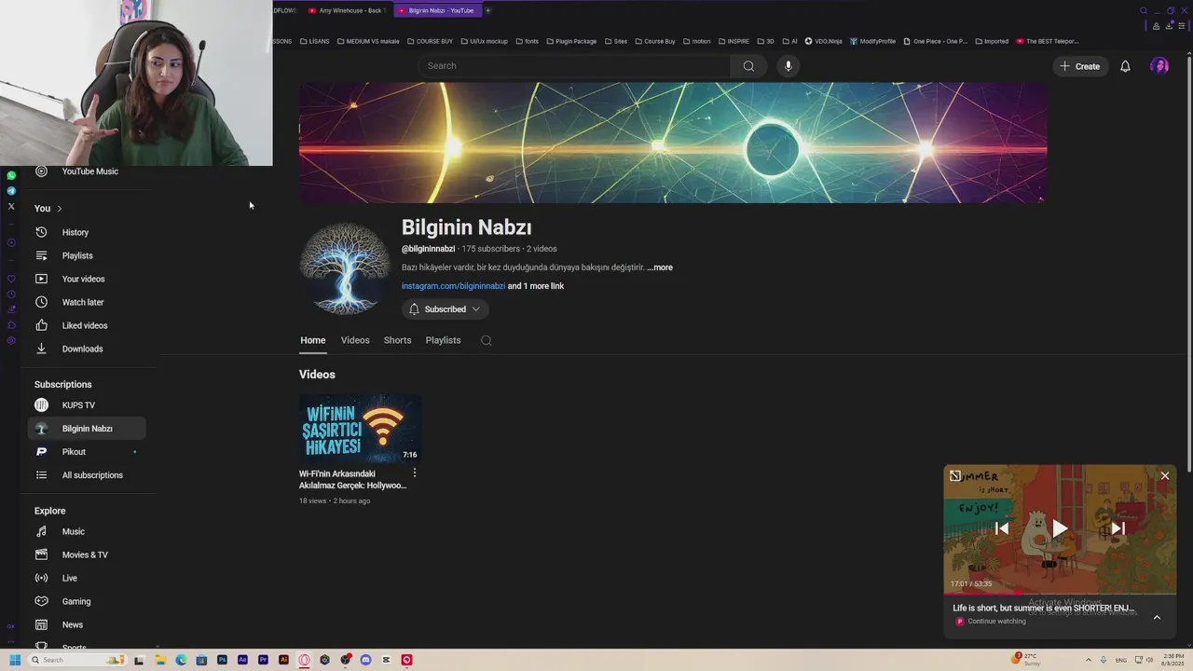The height and width of the screenshot is (671, 1193).
Task: Switch to the channel Videos tab
Action: (x=355, y=340)
